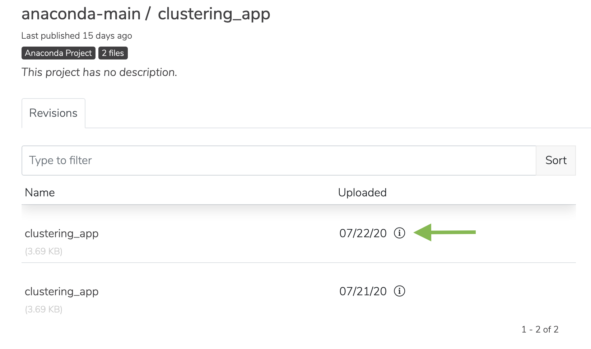Click the info icon beside 07/21/20
Screen dimensions: 591x349
[399, 291]
